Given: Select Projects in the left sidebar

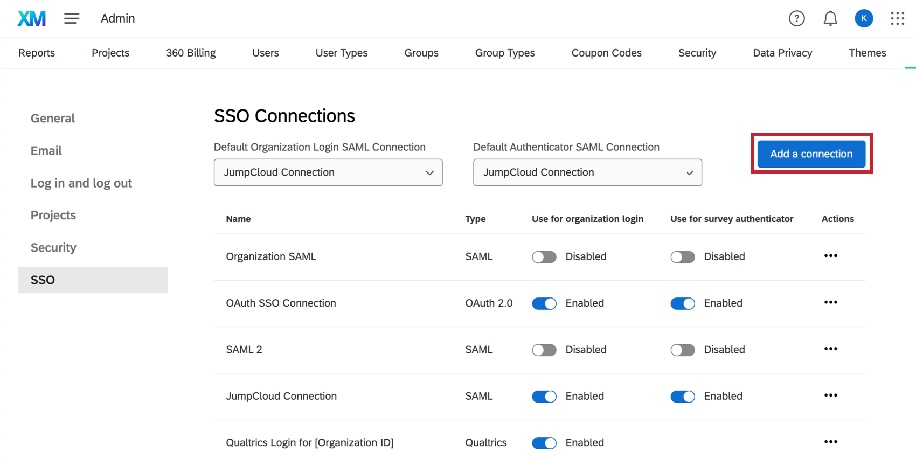Looking at the screenshot, I should 53,215.
